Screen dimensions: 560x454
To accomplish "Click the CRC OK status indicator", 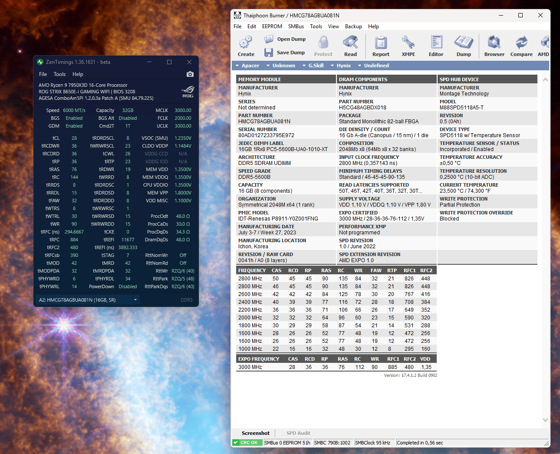I will coord(247,443).
